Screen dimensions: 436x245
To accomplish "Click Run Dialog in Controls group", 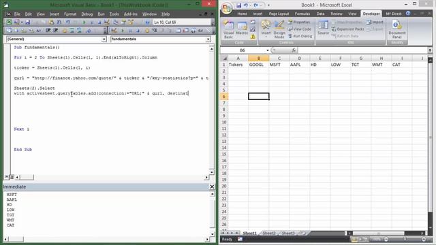I will point(300,36).
